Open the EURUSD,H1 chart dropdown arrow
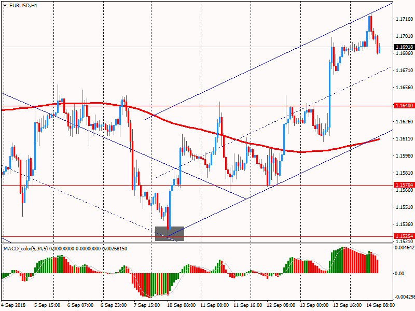The image size is (415, 311). (5, 6)
